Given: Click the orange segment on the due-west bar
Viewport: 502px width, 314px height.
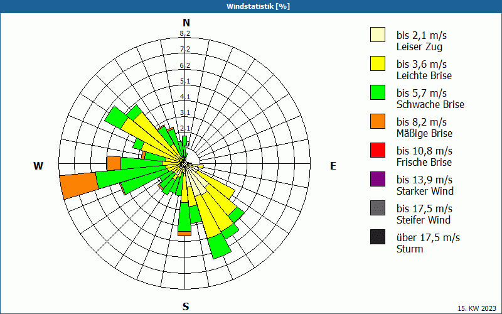Looking at the screenshot, I should (x=114, y=163).
